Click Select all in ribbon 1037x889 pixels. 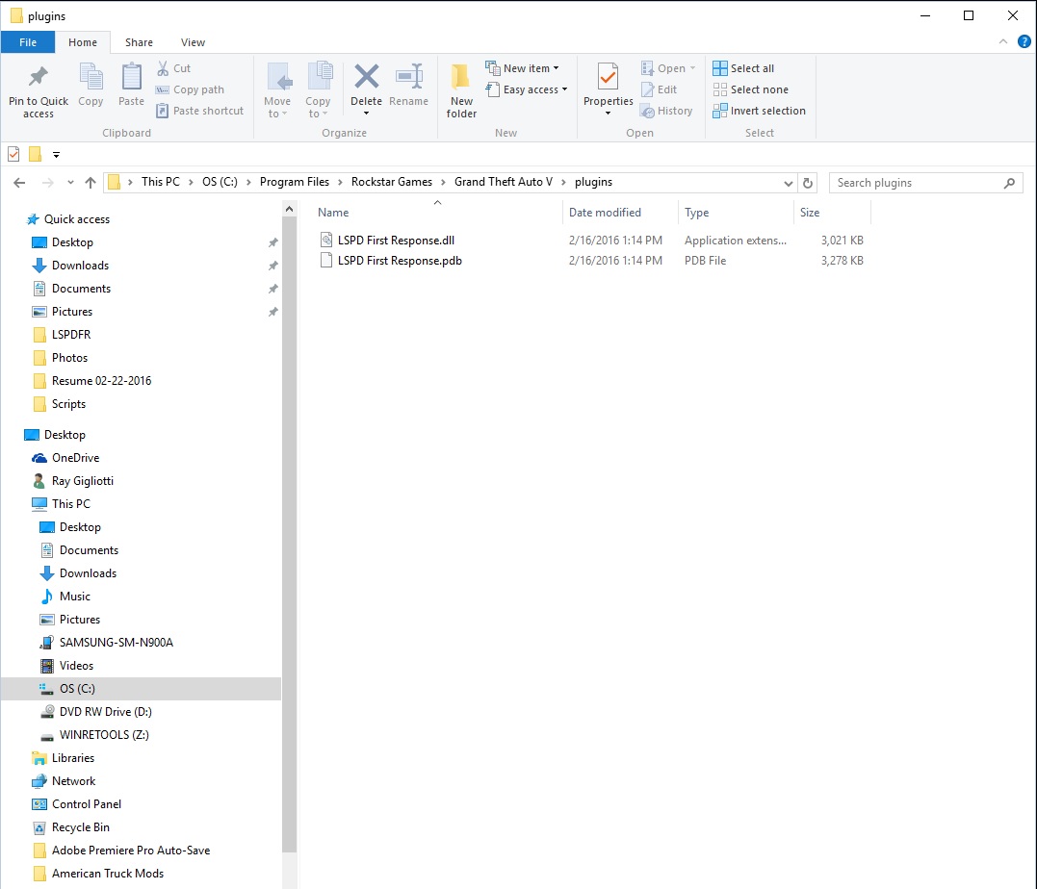coord(743,68)
